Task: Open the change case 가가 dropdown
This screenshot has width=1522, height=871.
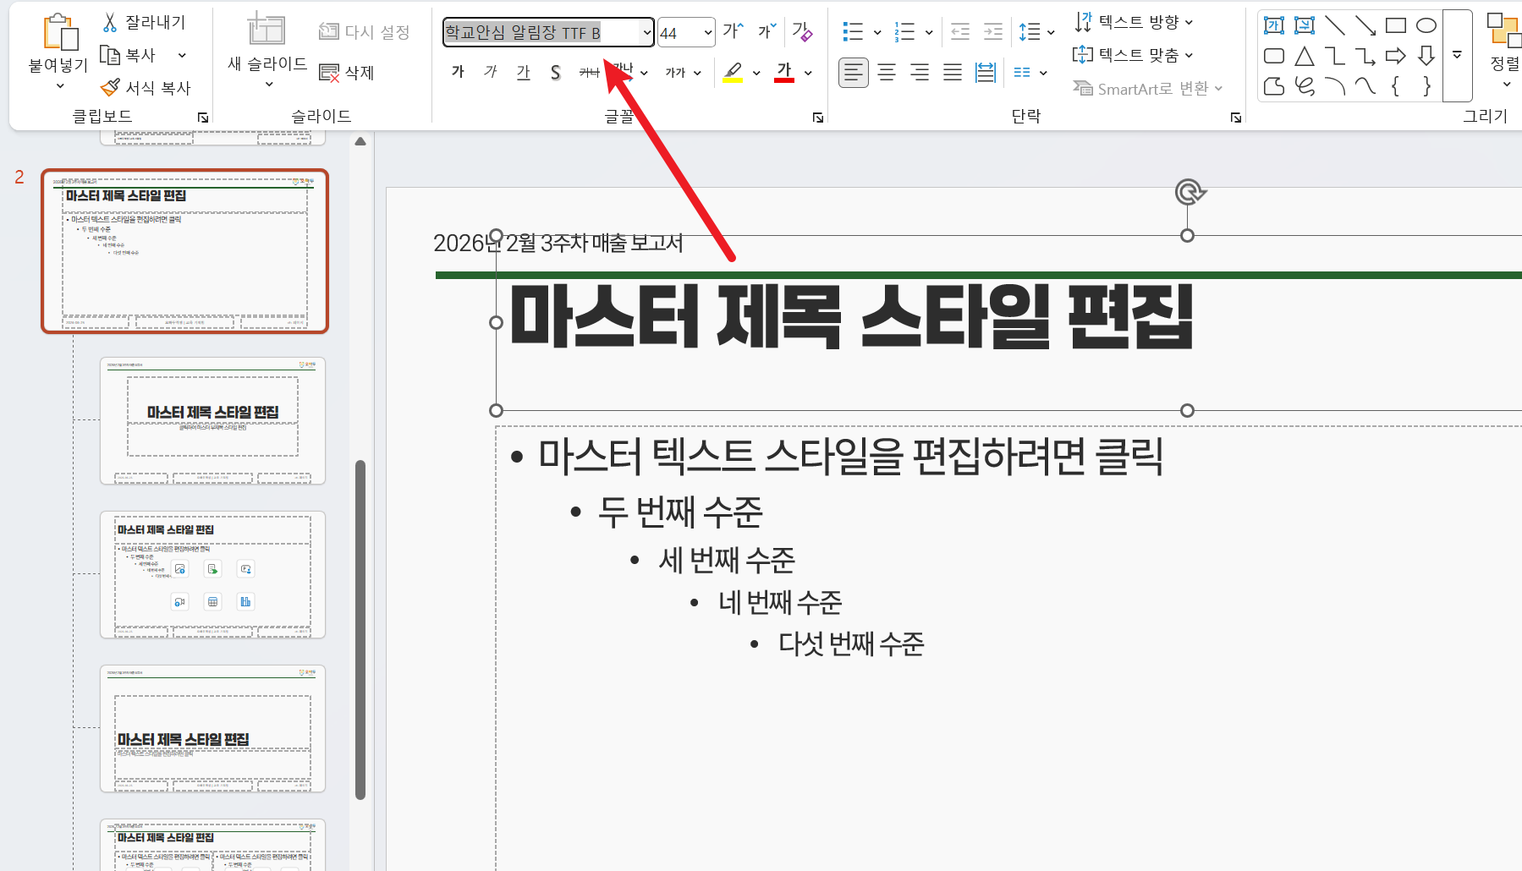Action: coord(684,73)
